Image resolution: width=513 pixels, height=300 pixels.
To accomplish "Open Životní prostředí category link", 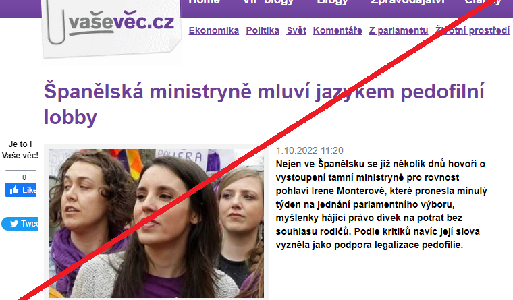I will 473,31.
